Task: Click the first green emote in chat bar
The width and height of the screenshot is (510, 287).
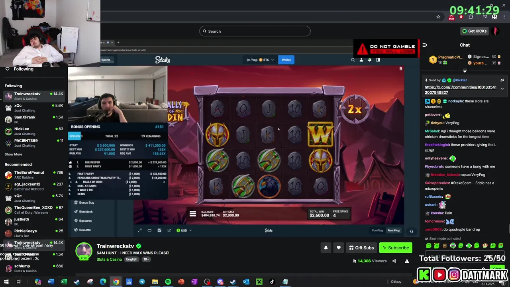Action: tap(429, 246)
